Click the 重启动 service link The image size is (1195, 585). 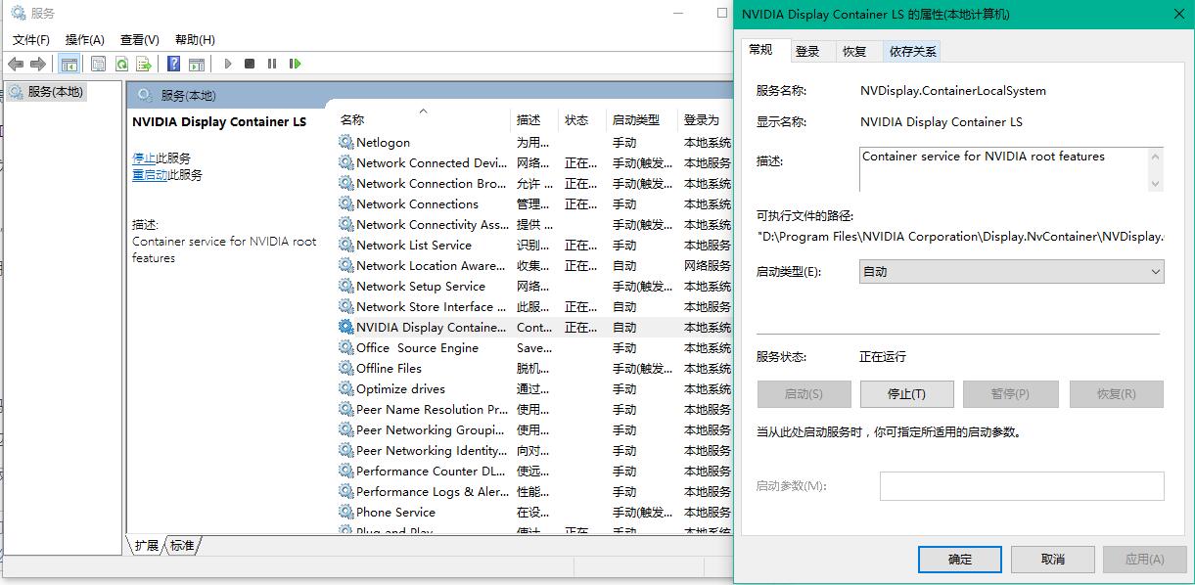pyautogui.click(x=150, y=175)
